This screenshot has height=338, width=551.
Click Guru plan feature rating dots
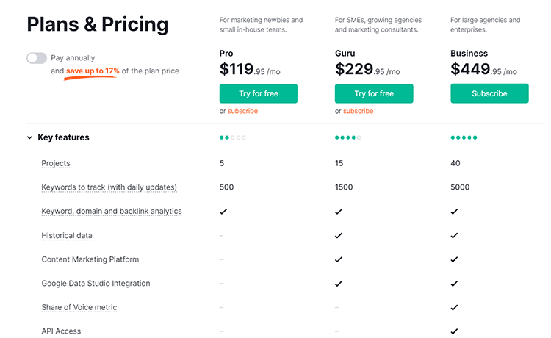pos(348,137)
